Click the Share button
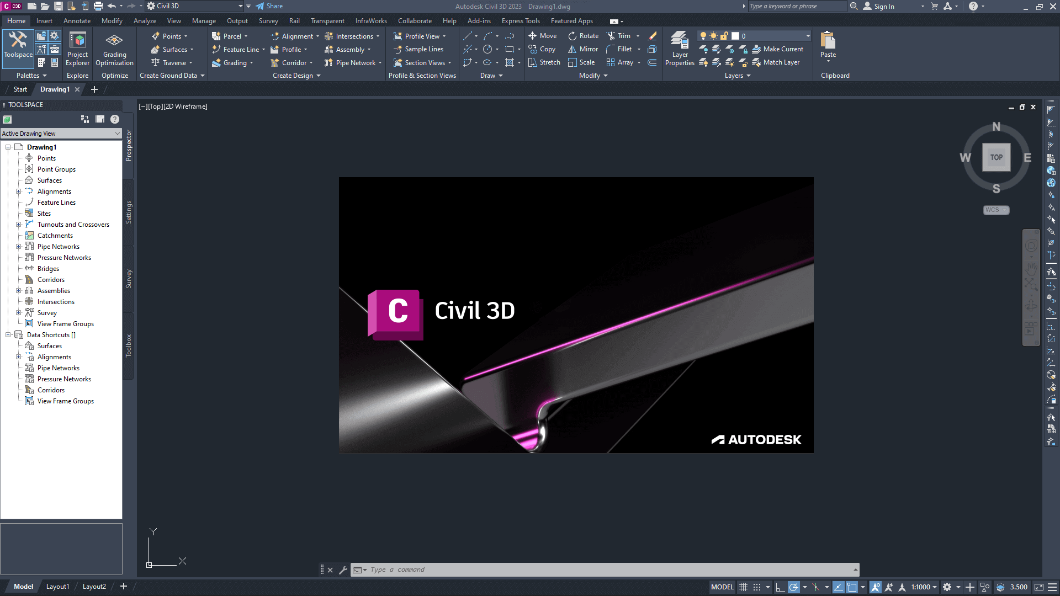Viewport: 1060px width, 596px height. [269, 6]
